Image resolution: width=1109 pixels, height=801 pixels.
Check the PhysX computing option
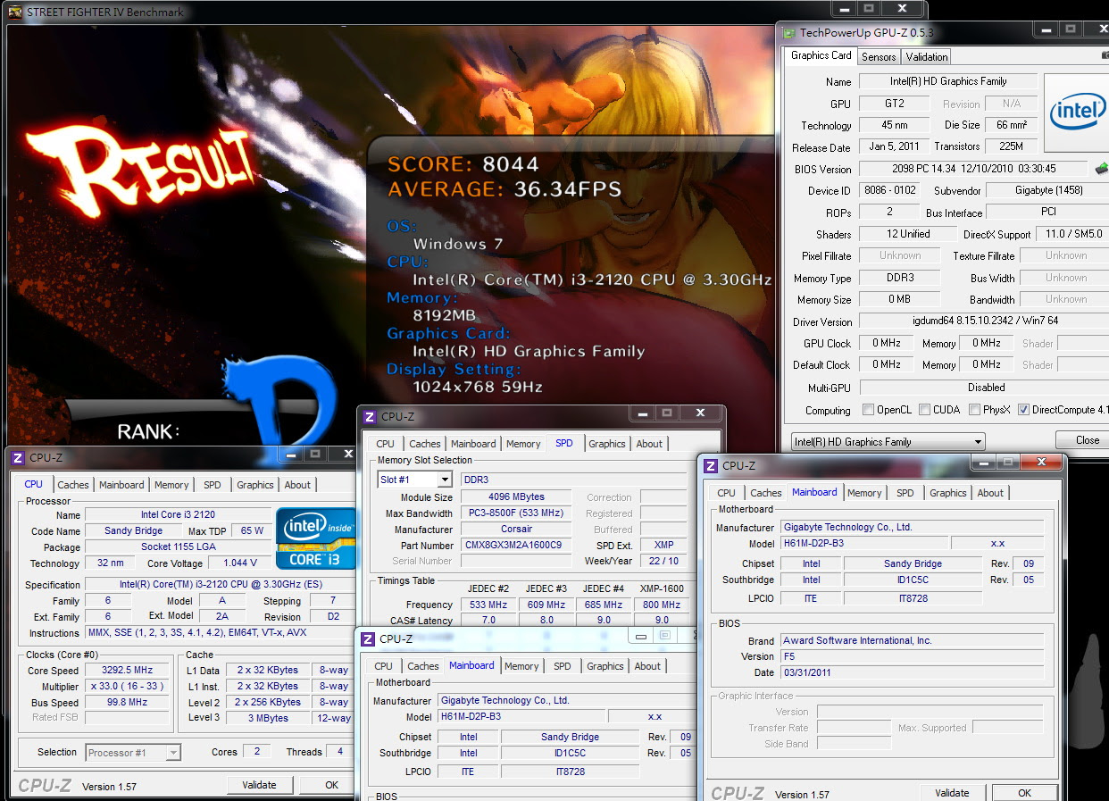click(976, 410)
